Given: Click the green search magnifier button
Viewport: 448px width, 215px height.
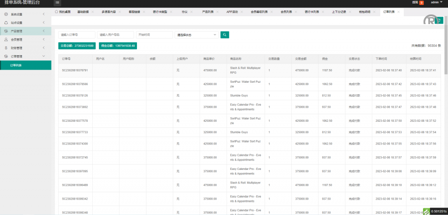Looking at the screenshot, I should (224, 35).
